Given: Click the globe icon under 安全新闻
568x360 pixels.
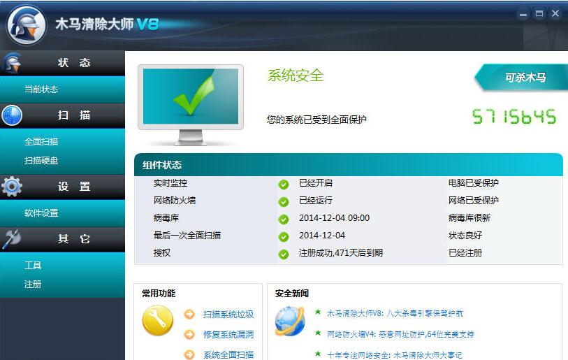Looking at the screenshot, I should [x=290, y=321].
